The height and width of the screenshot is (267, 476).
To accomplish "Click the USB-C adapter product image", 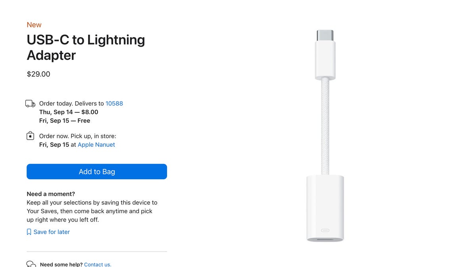I will (x=325, y=134).
